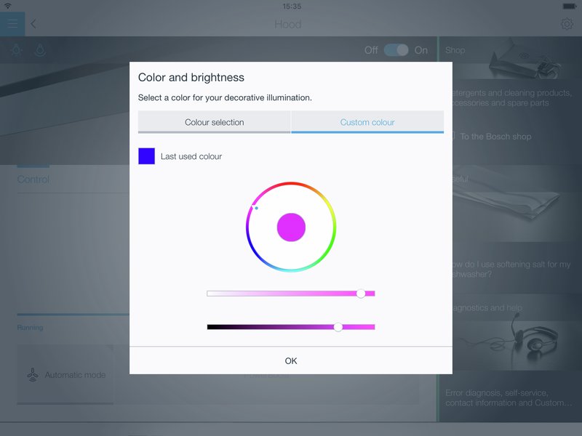The image size is (582, 436).
Task: Tap the hood light bulb icon
Action: click(16, 51)
